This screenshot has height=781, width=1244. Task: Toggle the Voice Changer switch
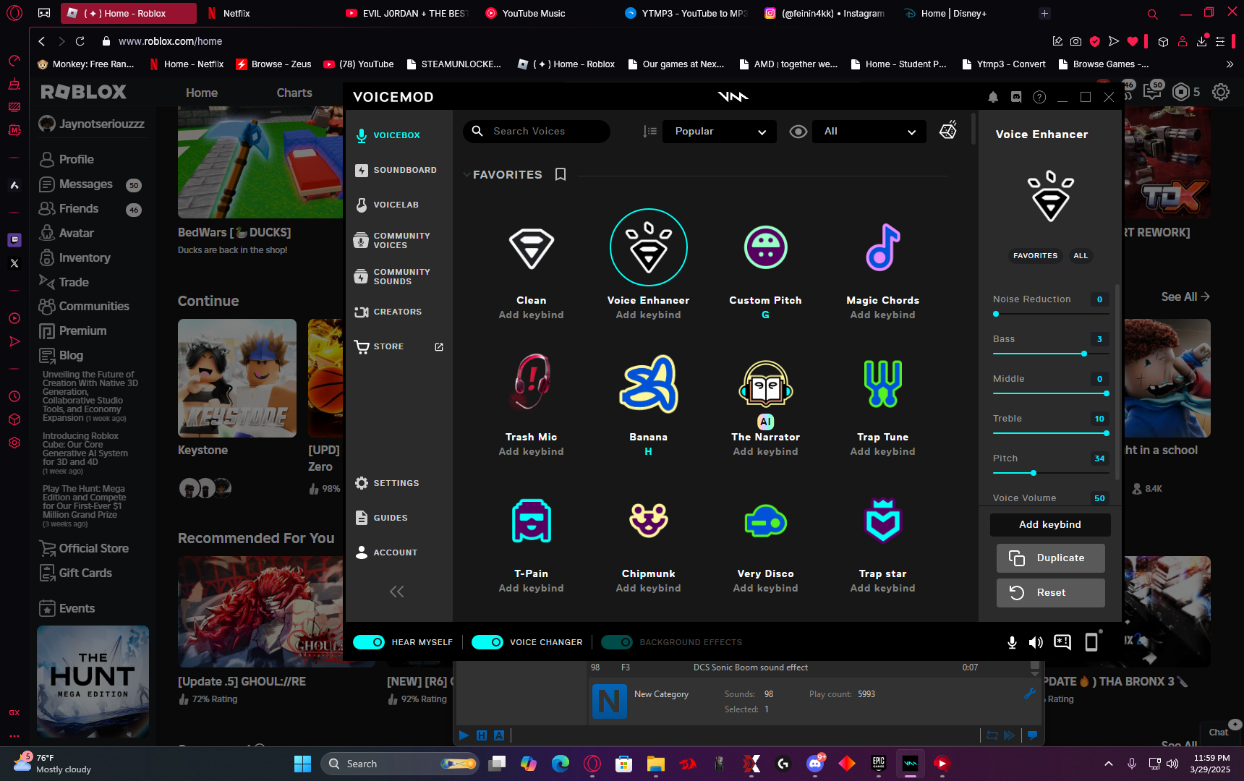487,642
